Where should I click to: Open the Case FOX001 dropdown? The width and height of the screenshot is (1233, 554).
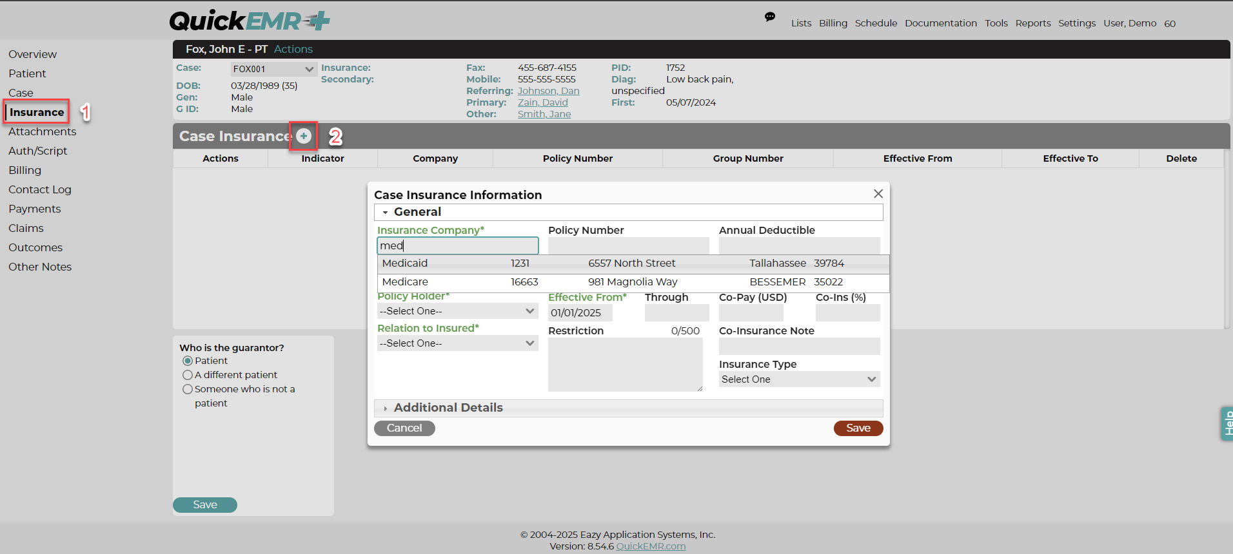point(274,69)
